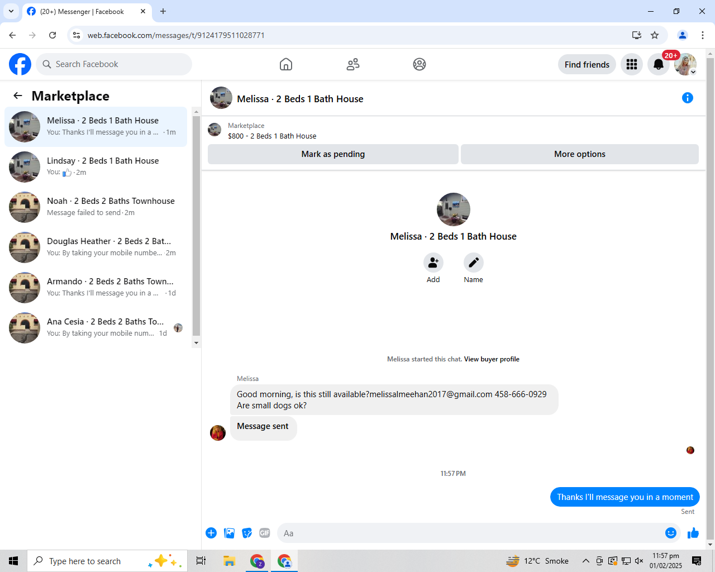Open more actions plus icon in composer
This screenshot has height=572, width=715.
[211, 533]
